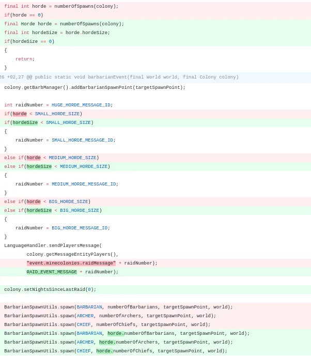
Task: Click added line 'colony.setNightsSinceLastRaid(0);'
Action: [x=155, y=289]
